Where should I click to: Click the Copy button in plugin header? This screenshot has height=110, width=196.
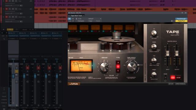pyautogui.click(x=90, y=21)
